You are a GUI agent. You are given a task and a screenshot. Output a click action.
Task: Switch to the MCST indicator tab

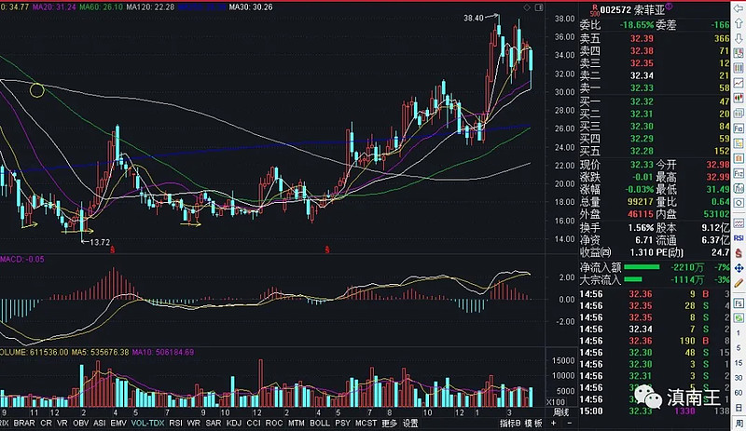[366, 423]
